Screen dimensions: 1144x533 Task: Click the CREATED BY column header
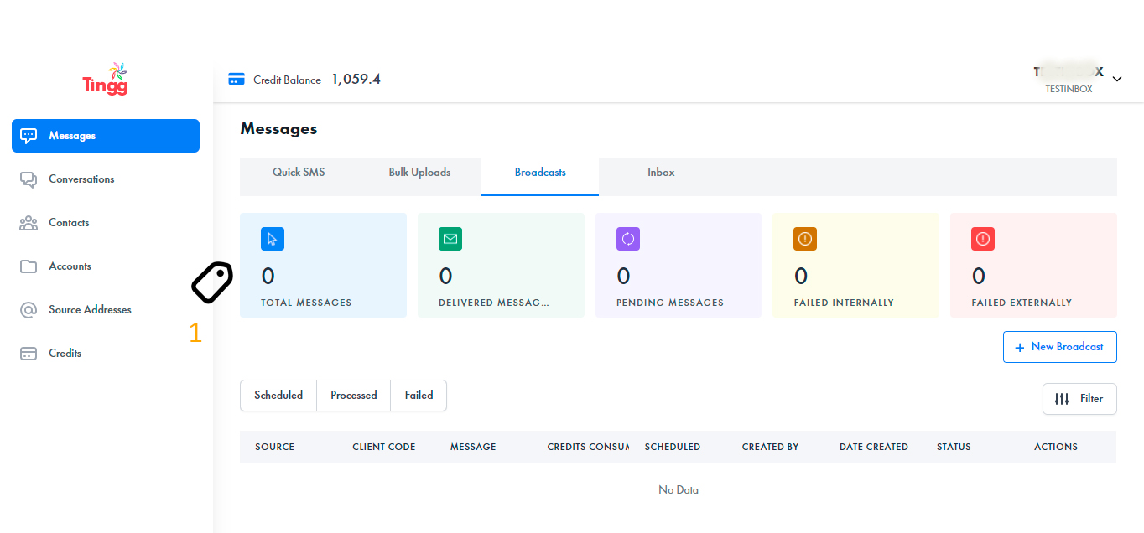click(x=770, y=447)
